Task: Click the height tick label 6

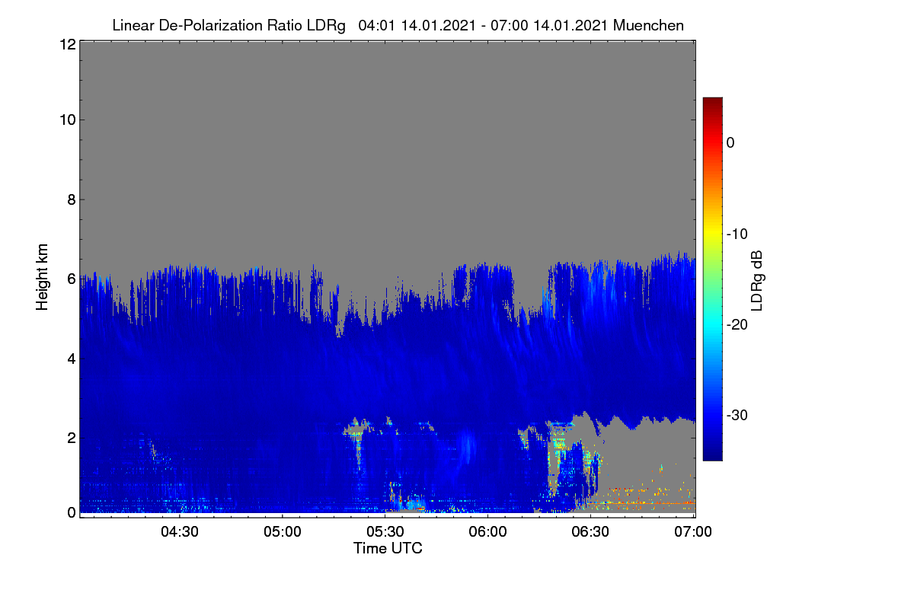Action: (x=71, y=279)
